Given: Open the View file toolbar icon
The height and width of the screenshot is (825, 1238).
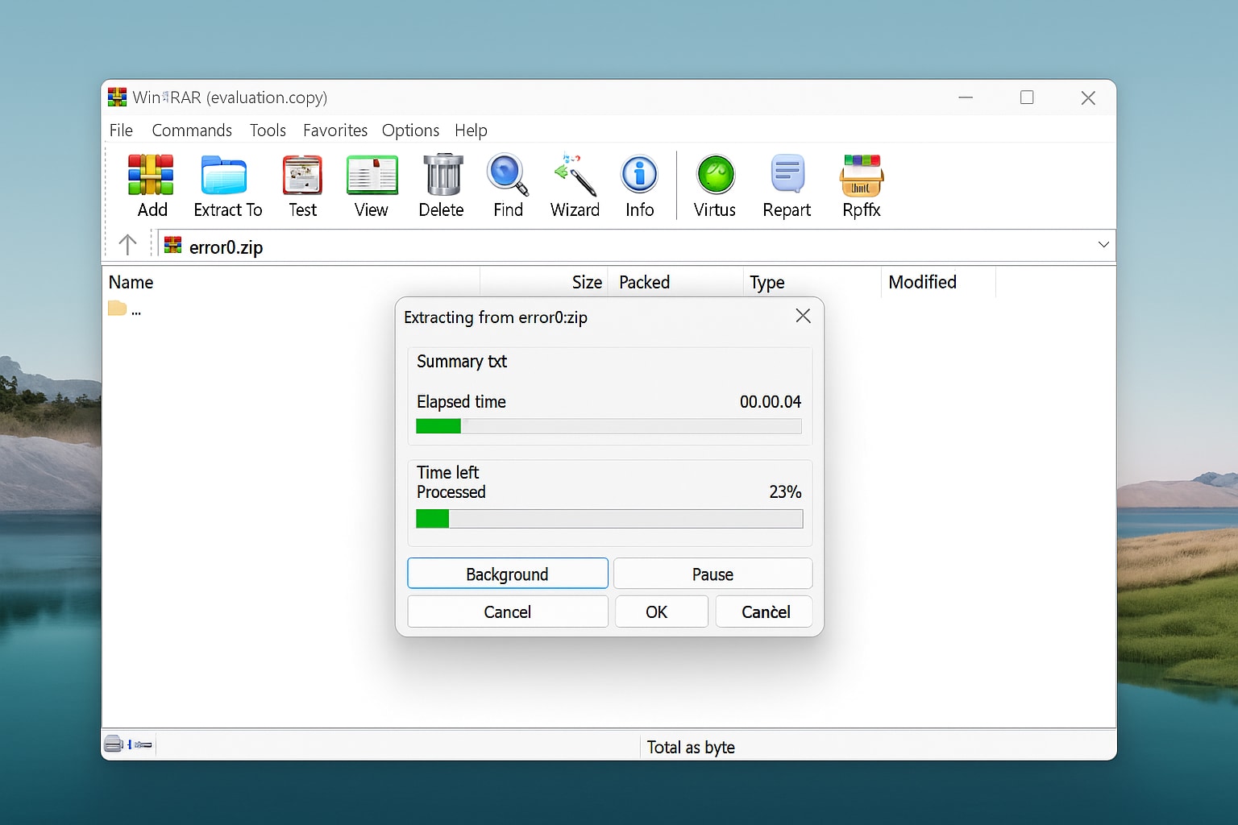Looking at the screenshot, I should pos(372,175).
